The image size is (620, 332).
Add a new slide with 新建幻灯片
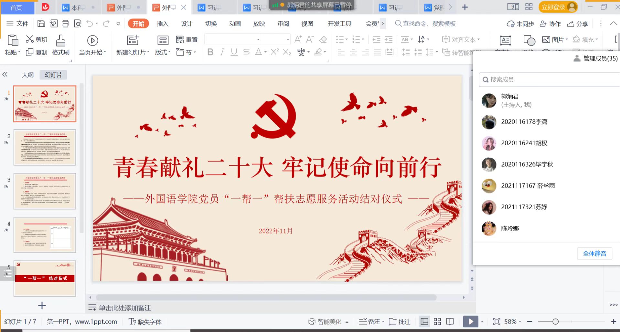point(133,45)
